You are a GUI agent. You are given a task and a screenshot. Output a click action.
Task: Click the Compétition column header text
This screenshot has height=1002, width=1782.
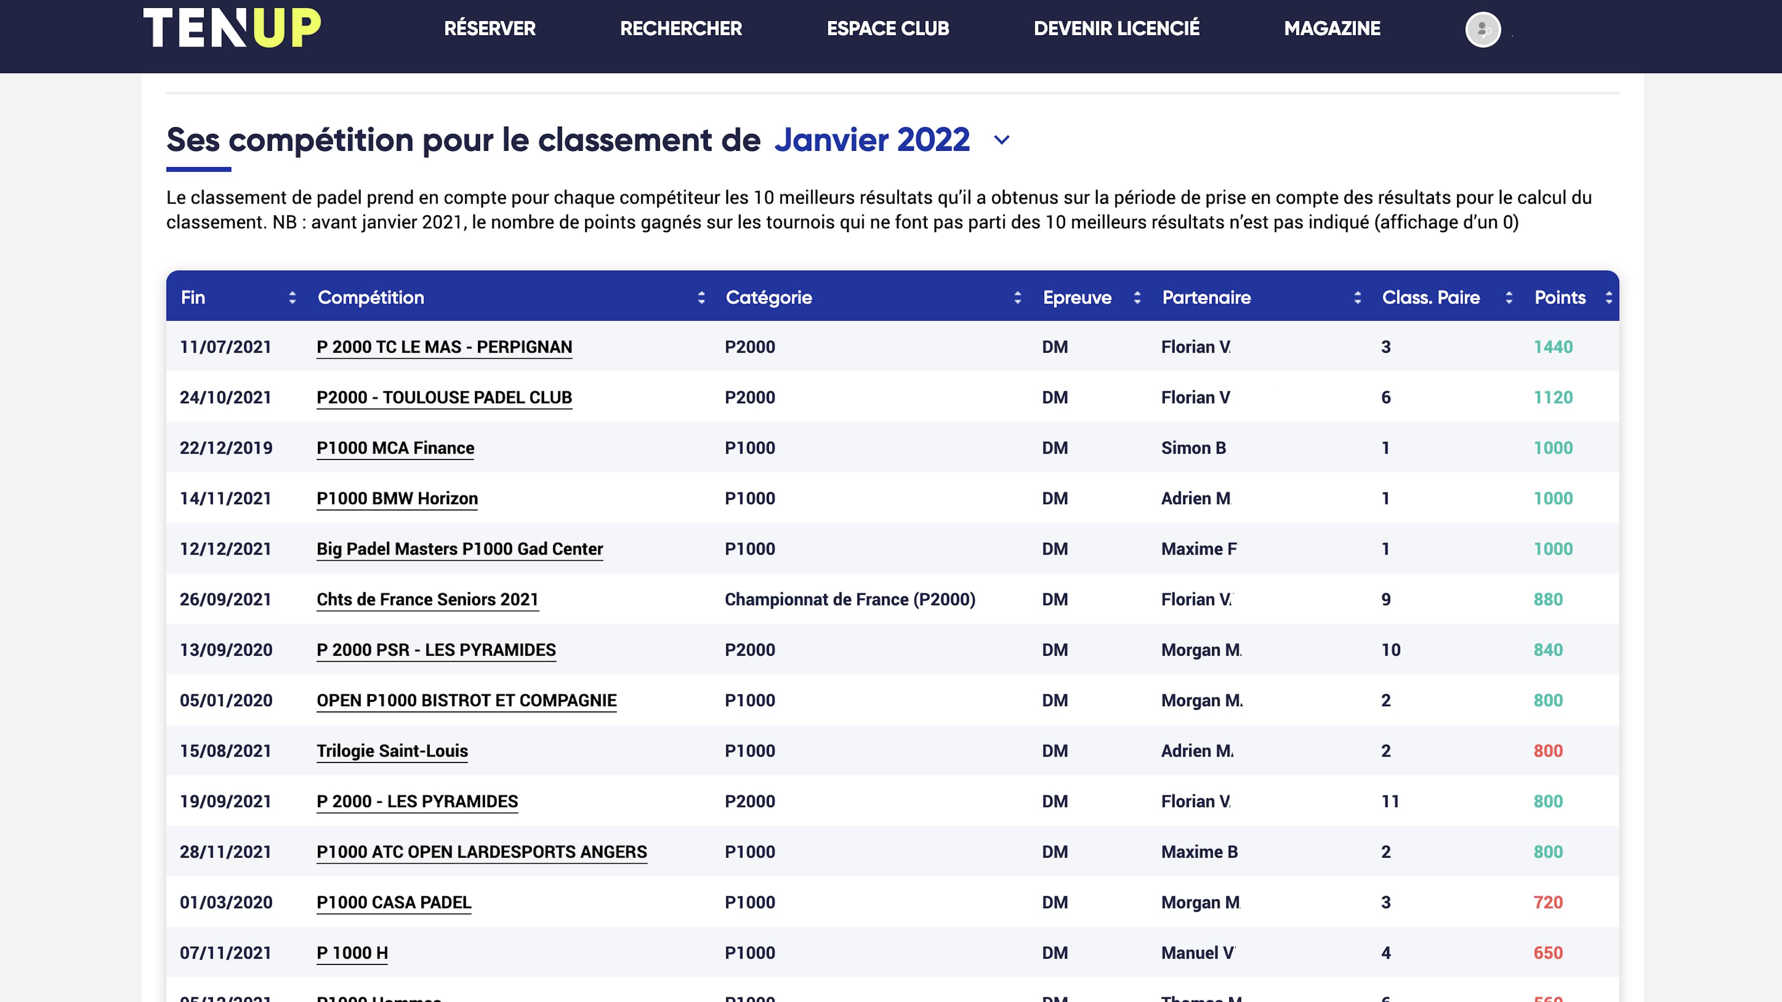click(x=371, y=297)
